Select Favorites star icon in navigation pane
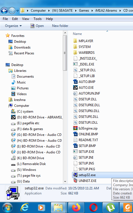Image resolution: width=133 pixels, height=213 pixels. click(x=8, y=35)
